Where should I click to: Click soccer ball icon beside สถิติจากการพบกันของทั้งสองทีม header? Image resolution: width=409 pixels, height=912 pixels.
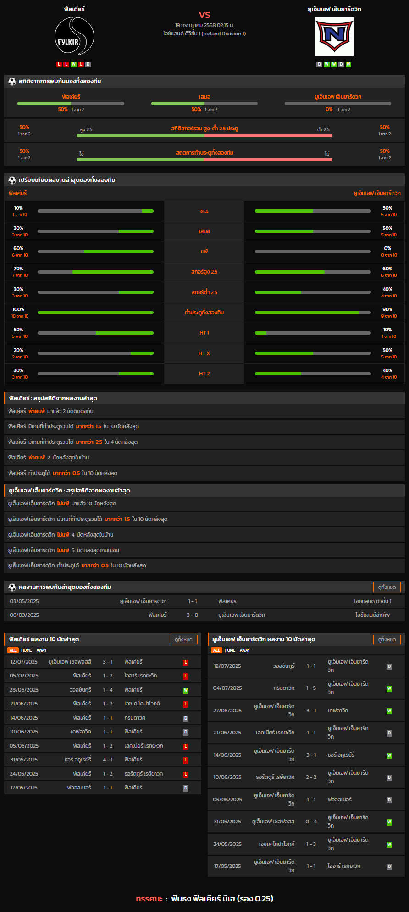(12, 81)
